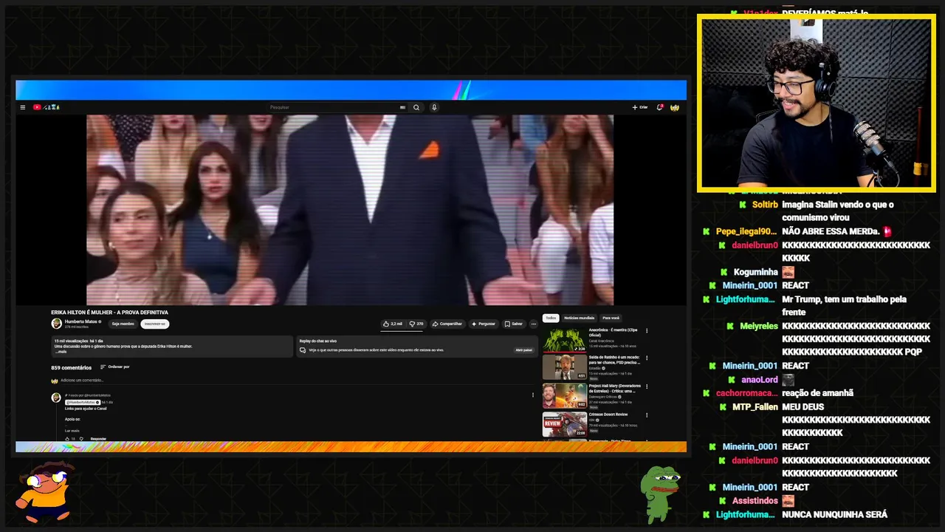Click Responder on pinned comment
The height and width of the screenshot is (532, 945).
[x=98, y=439]
